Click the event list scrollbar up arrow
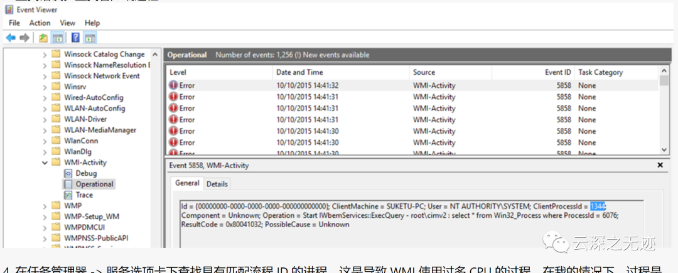The width and height of the screenshot is (678, 273). (x=664, y=70)
